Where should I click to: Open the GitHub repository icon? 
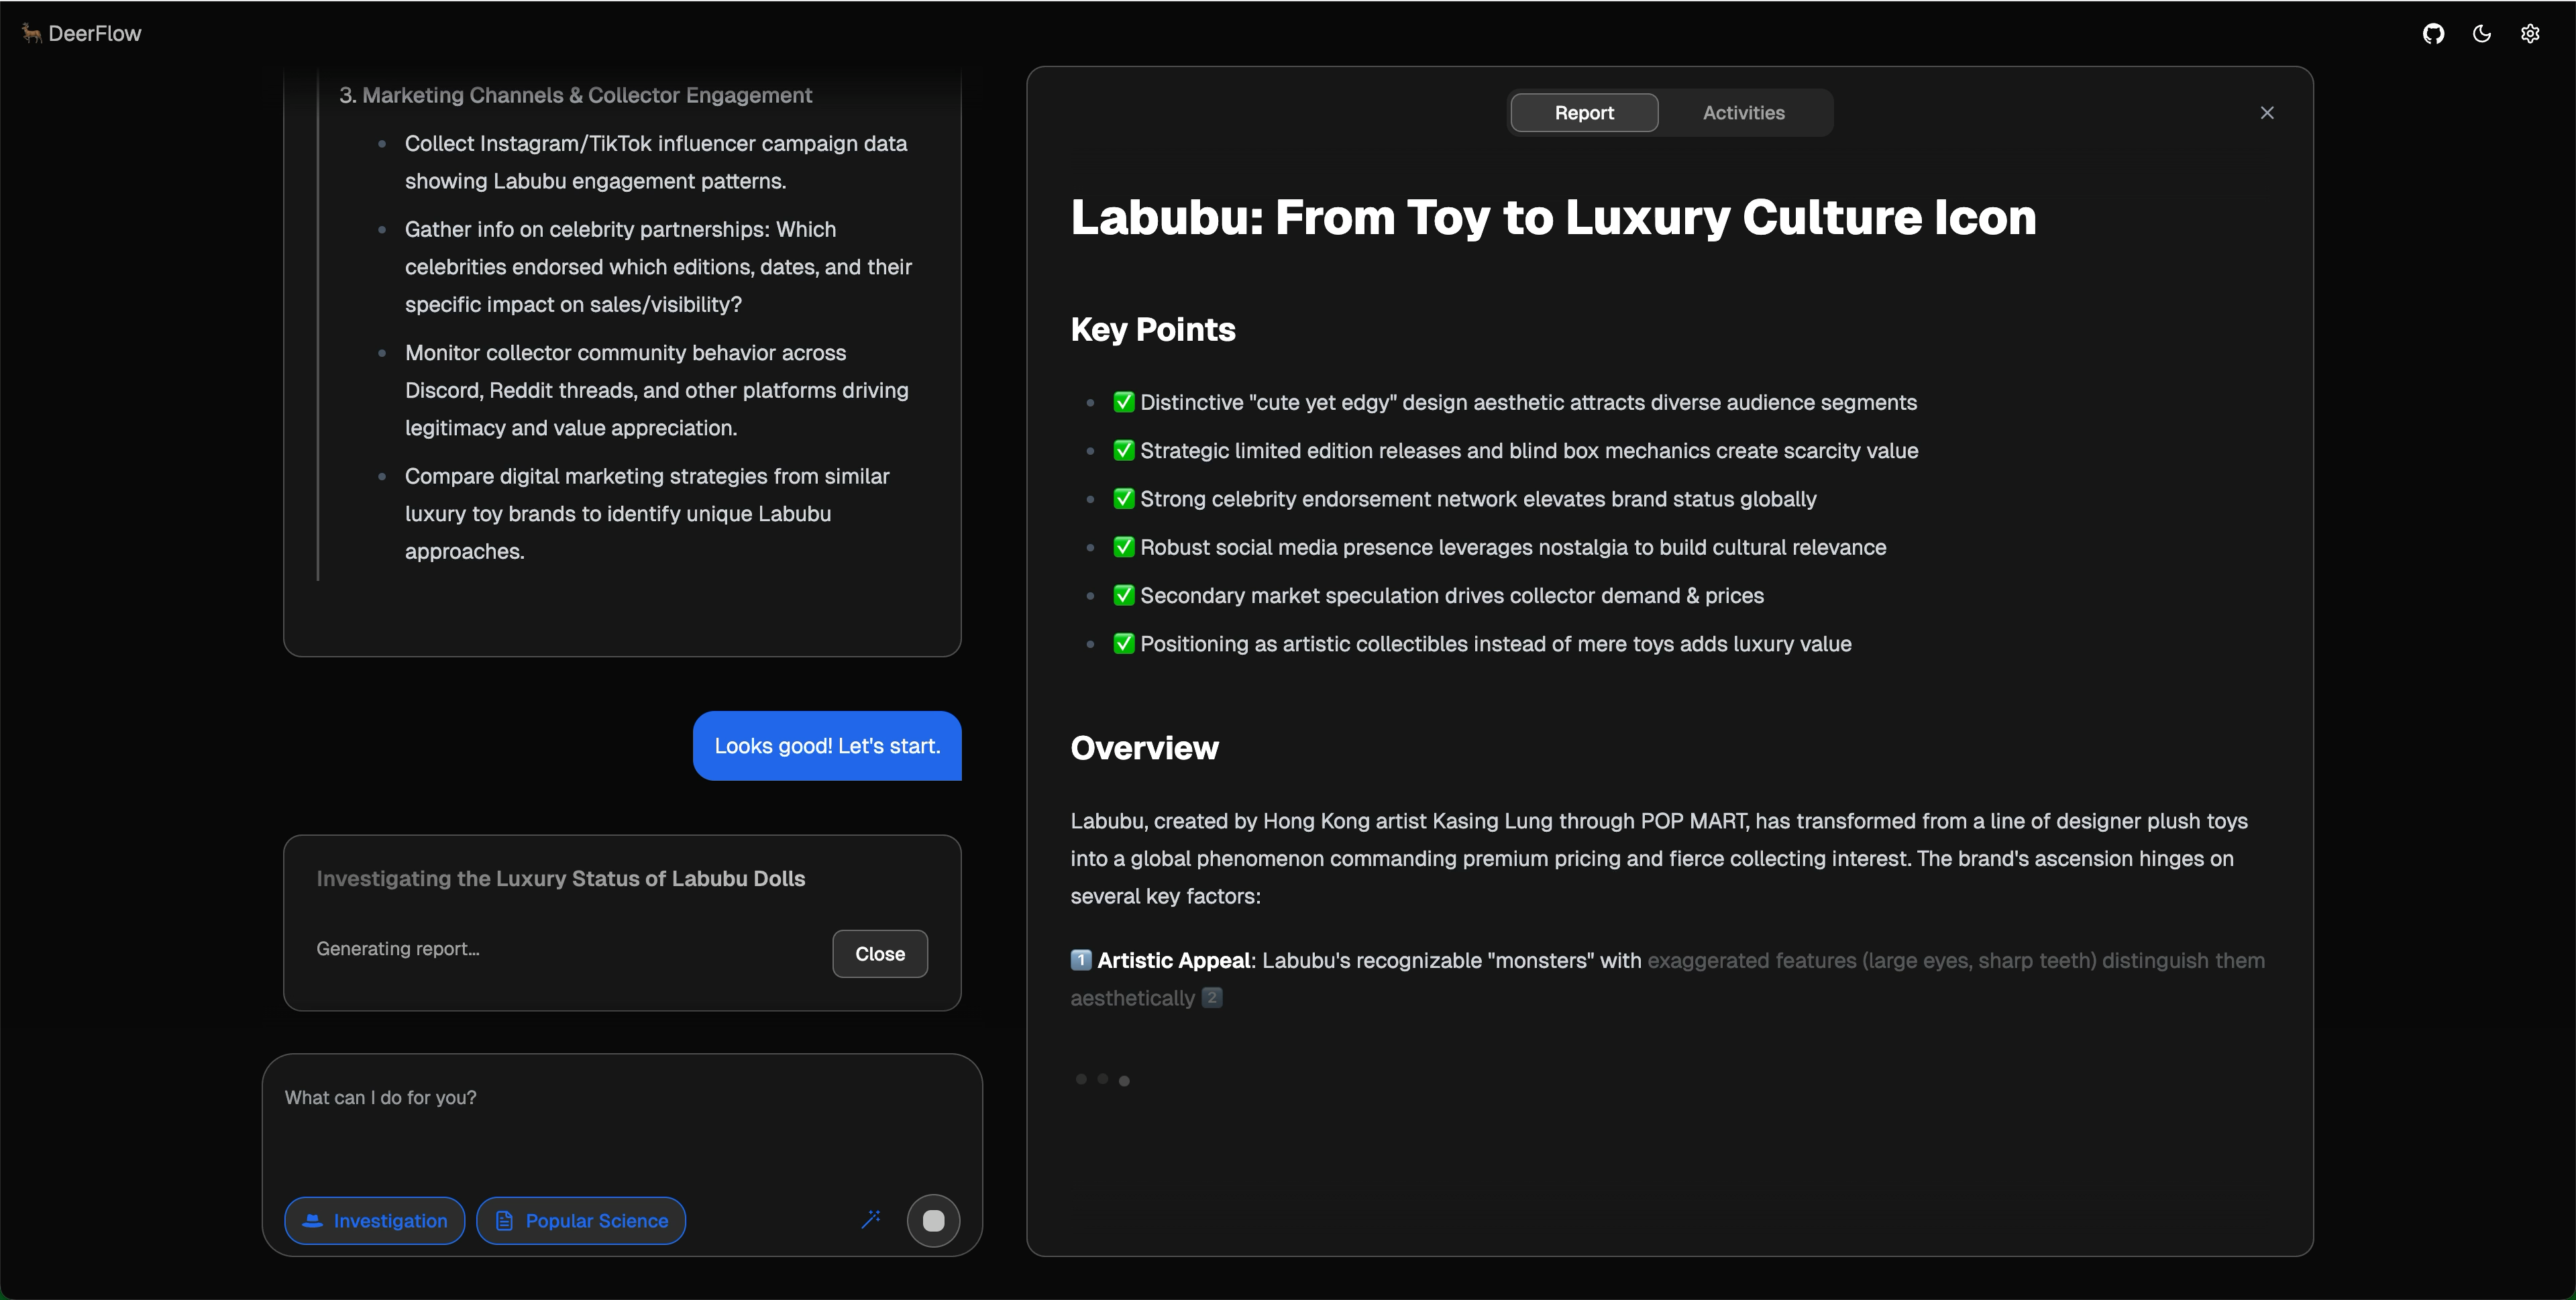point(2433,34)
